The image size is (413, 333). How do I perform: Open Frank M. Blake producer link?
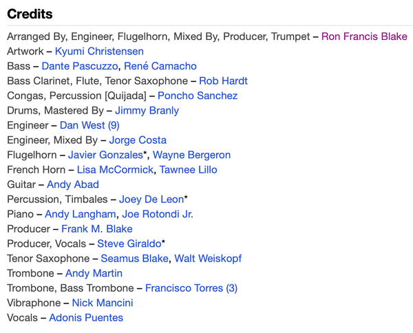[96, 229]
